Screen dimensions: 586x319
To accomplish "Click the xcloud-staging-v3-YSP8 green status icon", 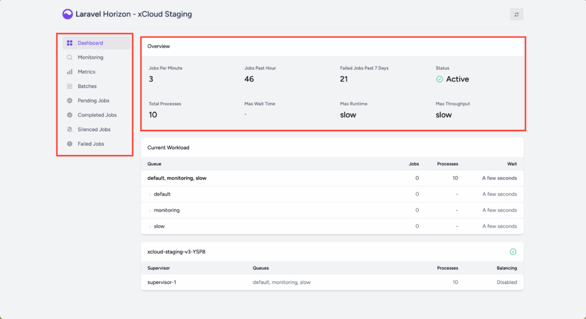I will (513, 251).
